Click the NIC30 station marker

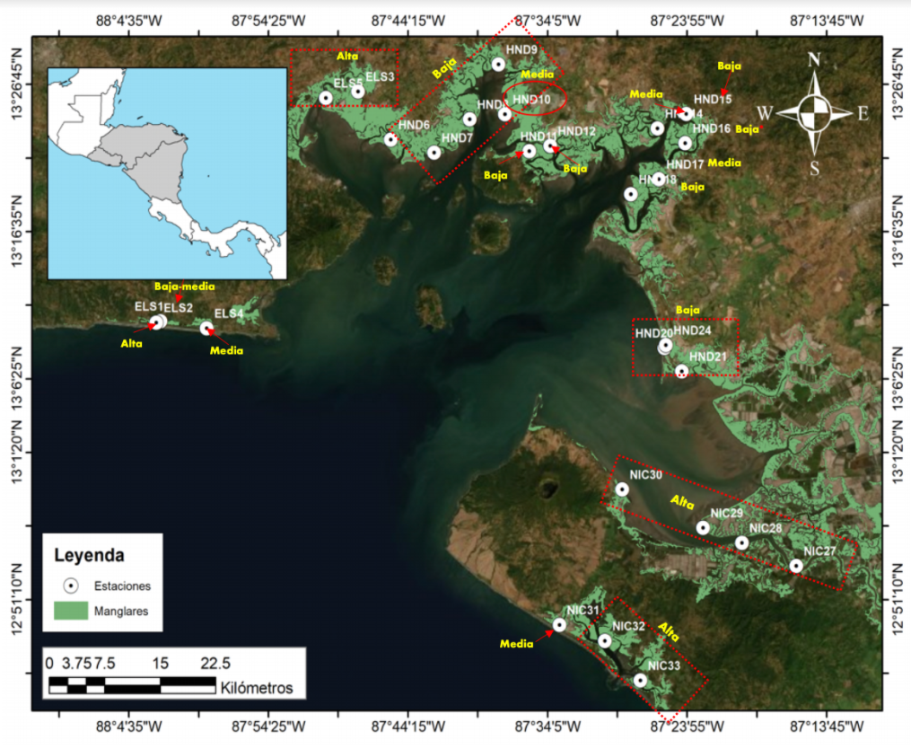click(622, 489)
